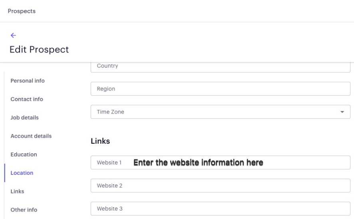The image size is (354, 219).
Task: Go back using the purple arrow icon
Action: click(x=13, y=35)
